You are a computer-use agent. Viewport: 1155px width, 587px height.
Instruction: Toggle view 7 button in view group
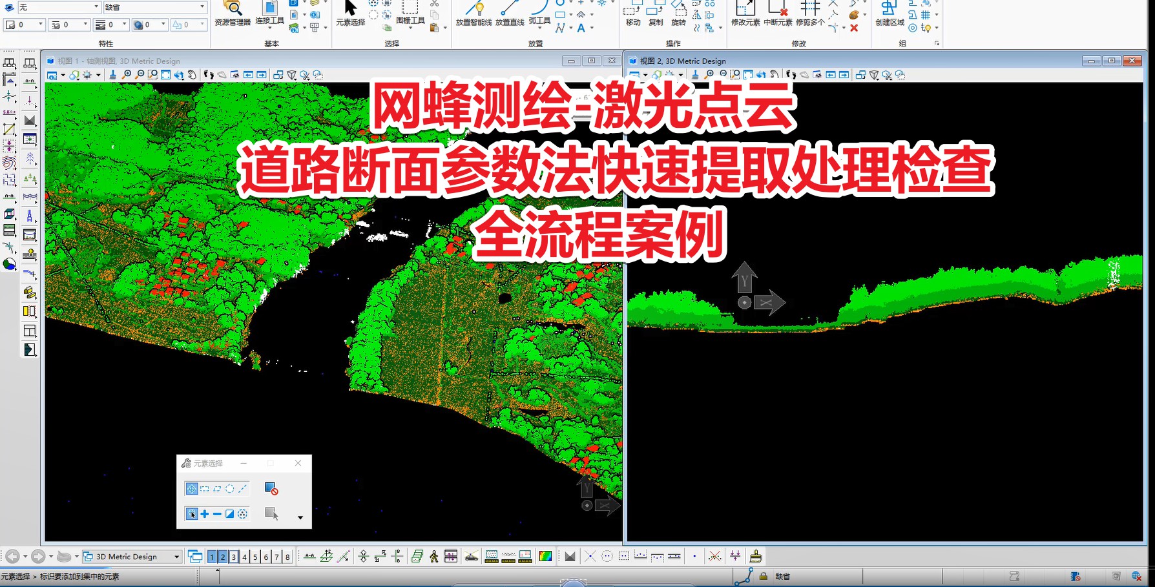[276, 557]
